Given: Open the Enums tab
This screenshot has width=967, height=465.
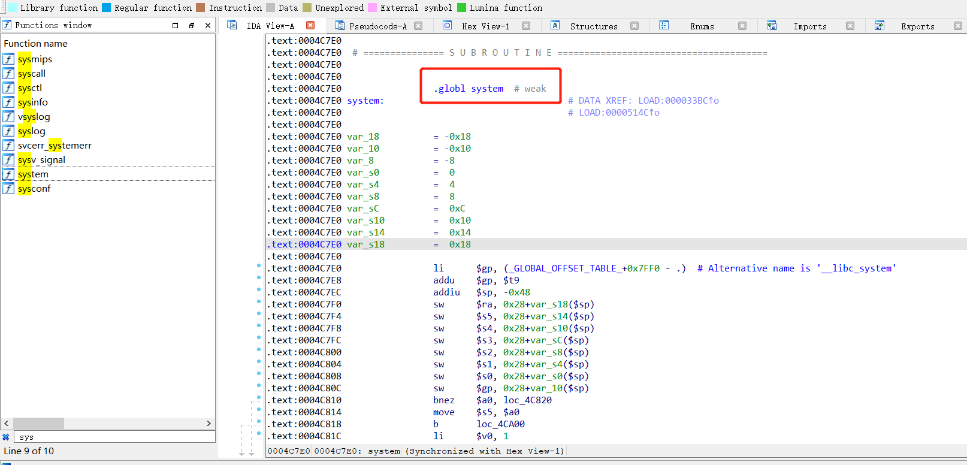Looking at the screenshot, I should [702, 26].
